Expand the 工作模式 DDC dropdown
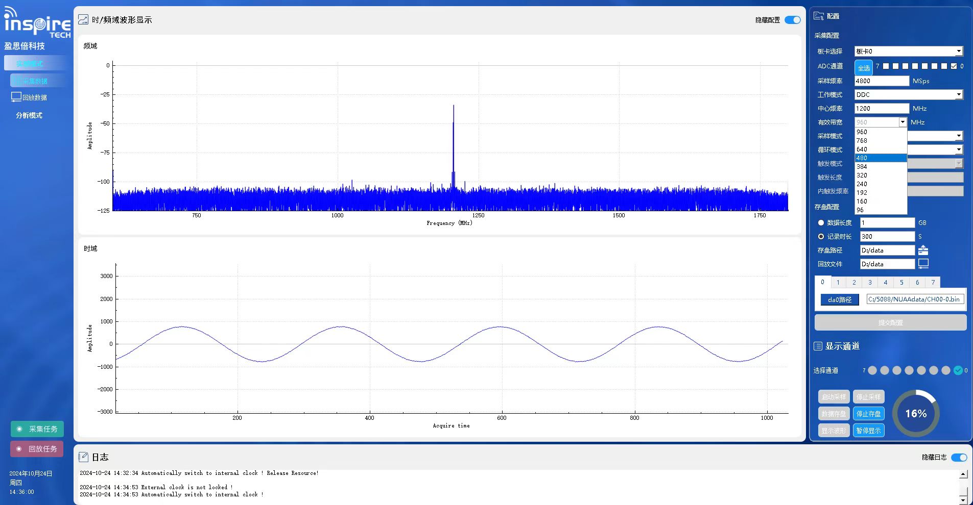Image resolution: width=973 pixels, height=505 pixels. (x=959, y=95)
